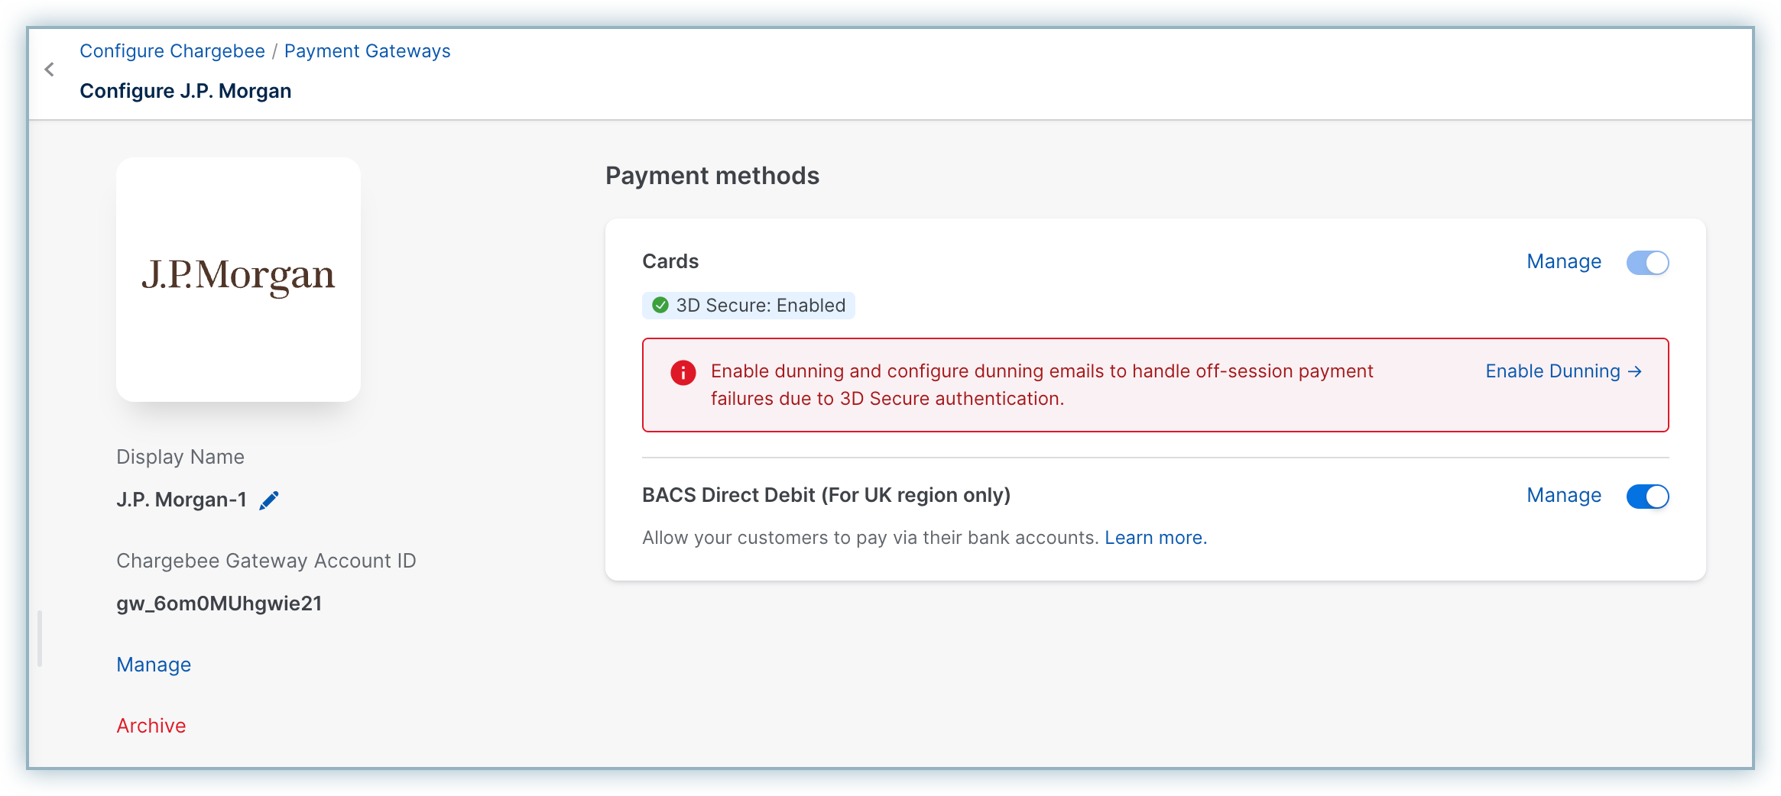
Task: Select the display name J.P. Morgan-1
Action: click(182, 500)
